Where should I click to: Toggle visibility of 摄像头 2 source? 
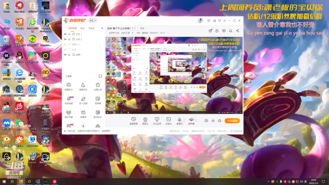click(65, 44)
